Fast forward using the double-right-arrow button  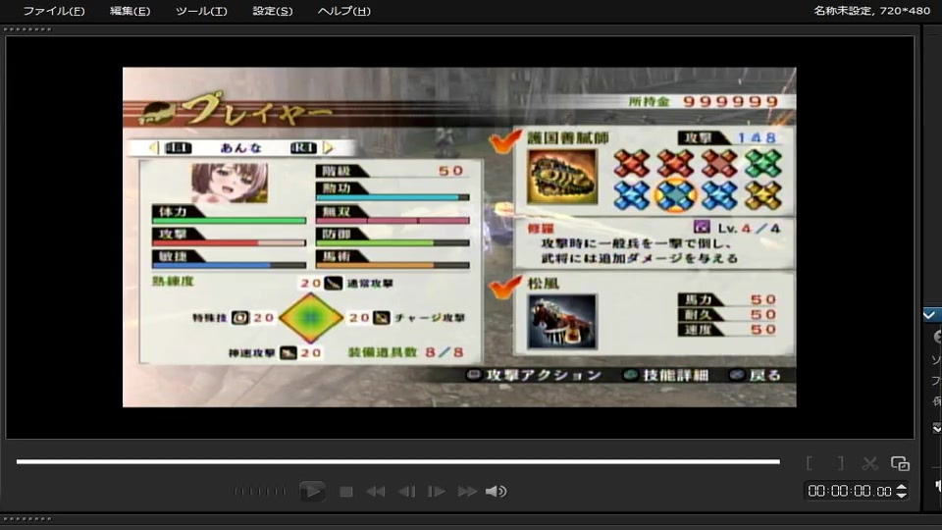tap(467, 492)
